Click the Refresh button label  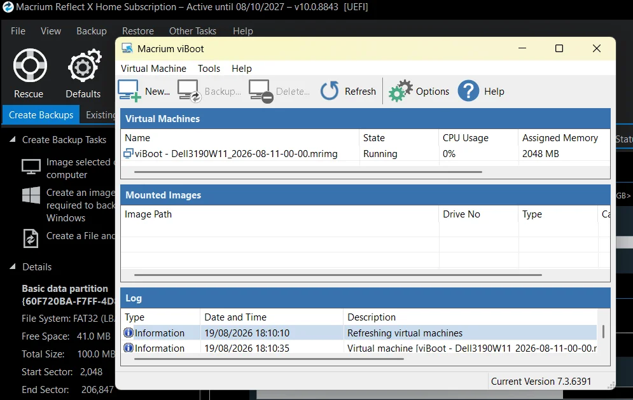[360, 91]
